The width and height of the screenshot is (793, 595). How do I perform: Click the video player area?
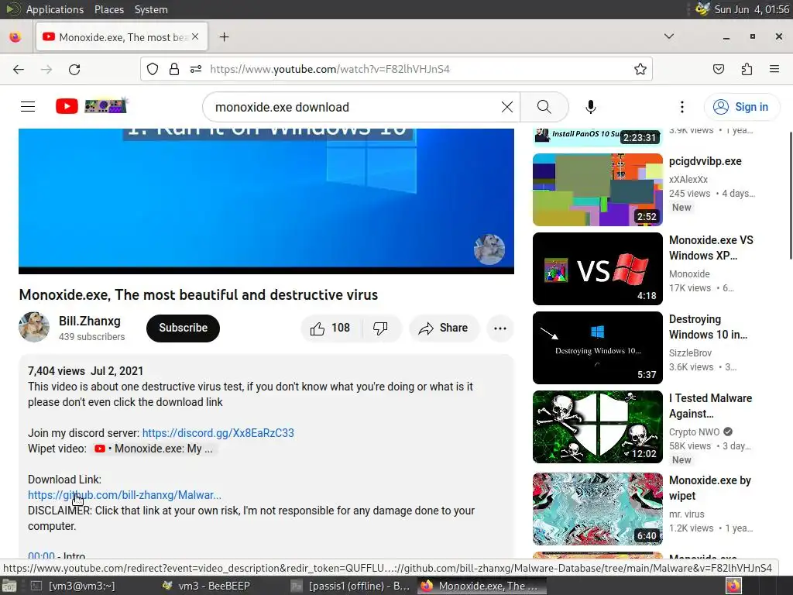tap(266, 201)
